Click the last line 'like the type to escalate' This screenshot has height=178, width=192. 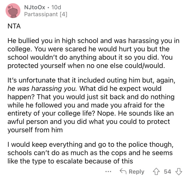(x=70, y=161)
